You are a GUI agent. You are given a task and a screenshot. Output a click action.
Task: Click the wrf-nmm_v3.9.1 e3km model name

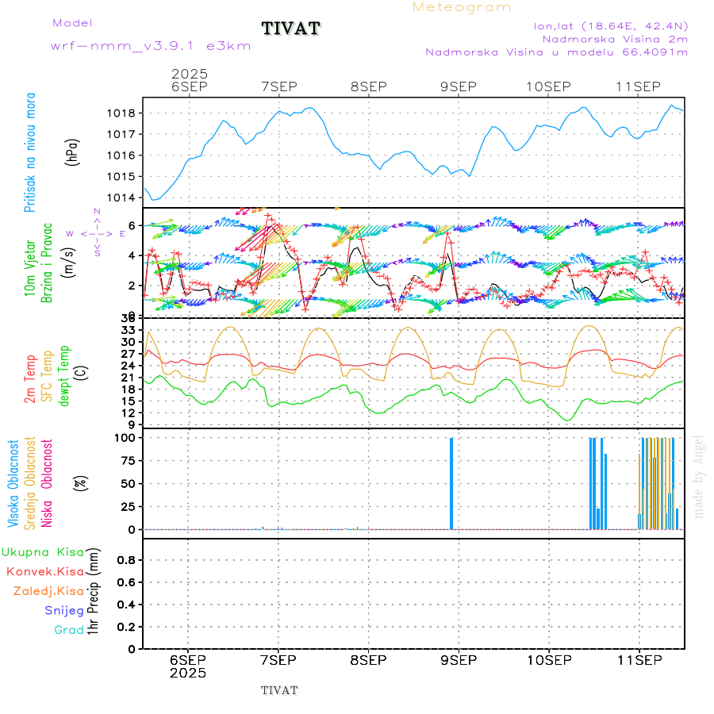tap(151, 46)
